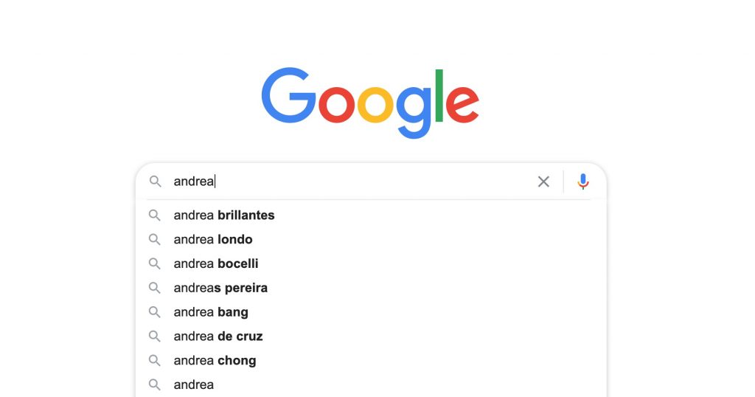755x397 pixels.
Task: Select the andrea londo suggestion
Action: [371, 239]
